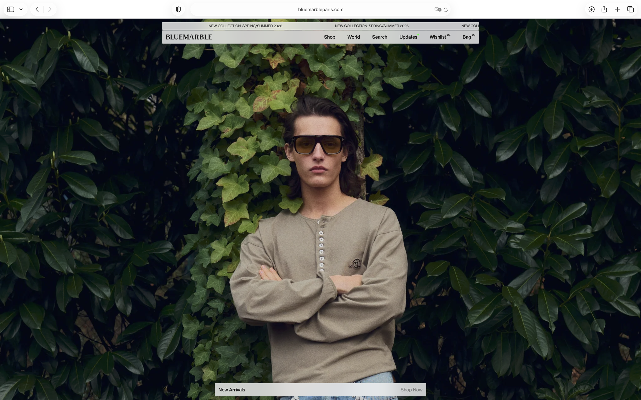Toggle the Safari sidebar icon
The image size is (641, 400).
pyautogui.click(x=11, y=9)
